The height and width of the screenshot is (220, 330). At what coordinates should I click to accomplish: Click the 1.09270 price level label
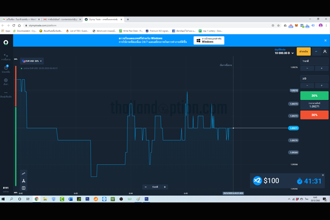(x=293, y=140)
